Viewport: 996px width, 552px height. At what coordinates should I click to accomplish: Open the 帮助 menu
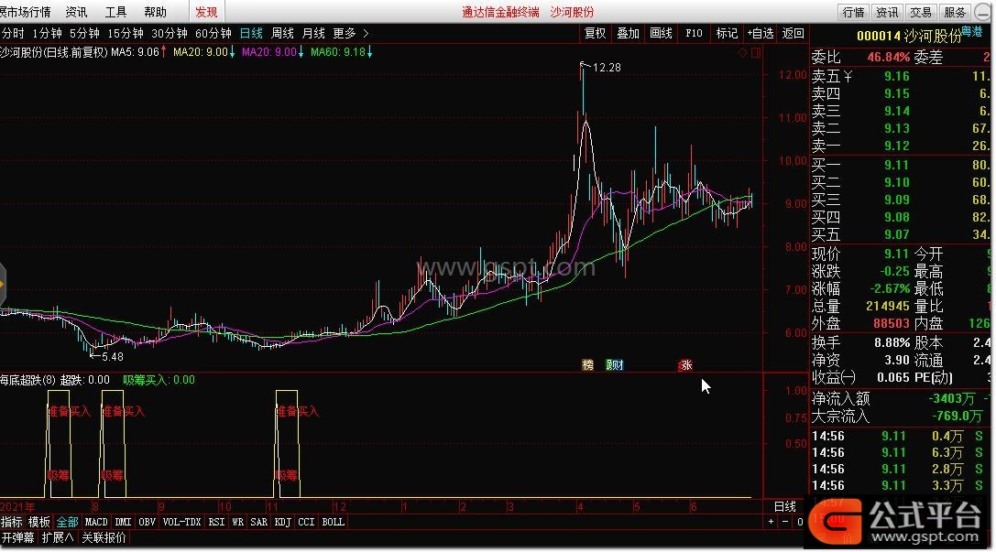[x=155, y=12]
